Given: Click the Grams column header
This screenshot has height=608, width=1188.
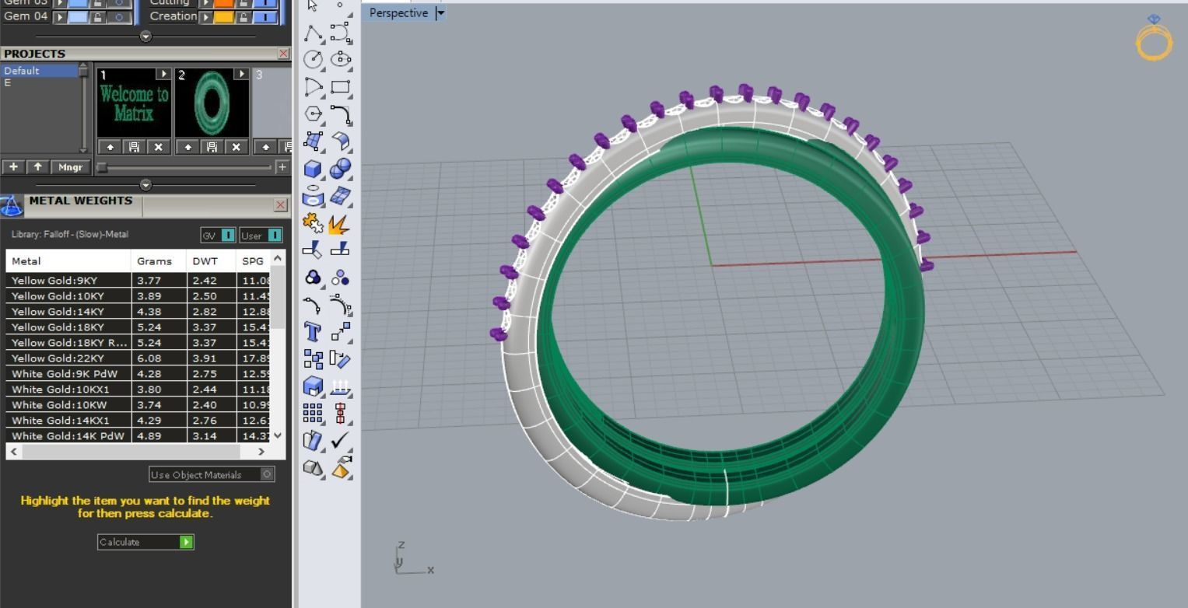Looking at the screenshot, I should click(159, 260).
